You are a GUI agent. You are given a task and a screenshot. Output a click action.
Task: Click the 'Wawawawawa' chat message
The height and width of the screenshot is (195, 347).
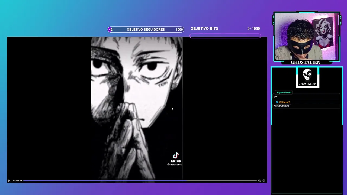click(281, 106)
